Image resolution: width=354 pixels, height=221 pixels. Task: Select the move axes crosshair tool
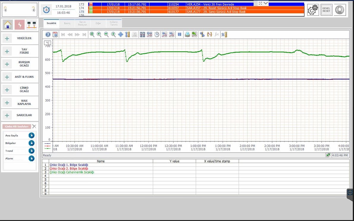pyautogui.click(x=120, y=35)
